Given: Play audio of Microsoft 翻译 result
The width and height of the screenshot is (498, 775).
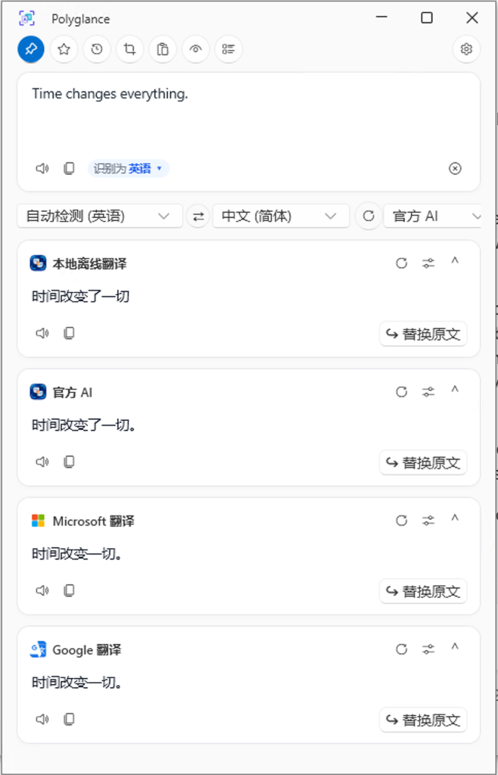Looking at the screenshot, I should 42,590.
